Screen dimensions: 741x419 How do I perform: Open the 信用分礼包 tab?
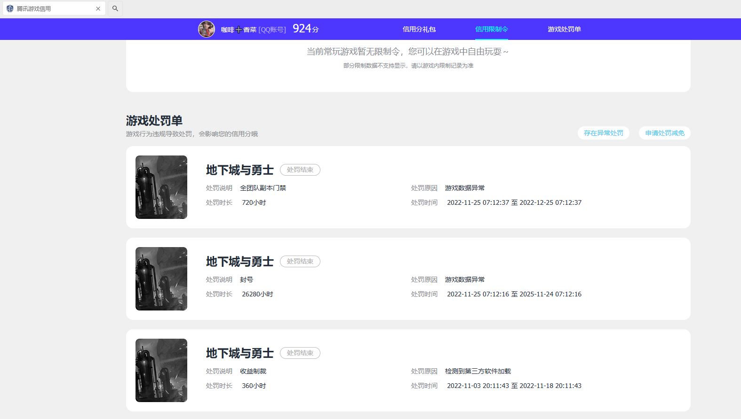click(419, 29)
